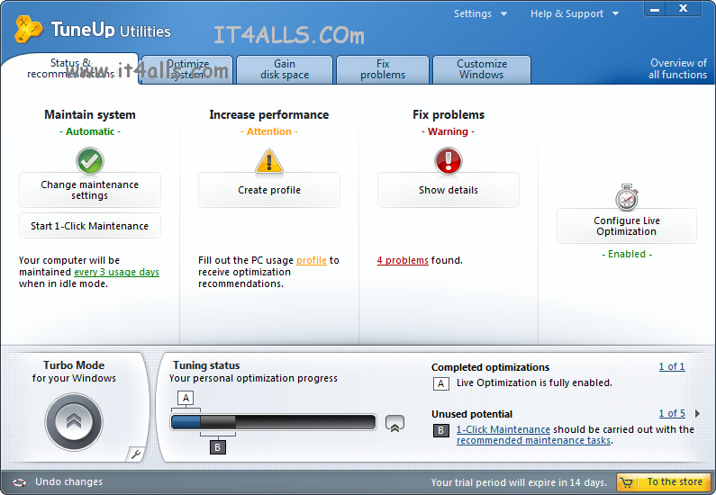This screenshot has width=716, height=495.
Task: Switch to Status & recommendations tab
Action: tap(70, 68)
